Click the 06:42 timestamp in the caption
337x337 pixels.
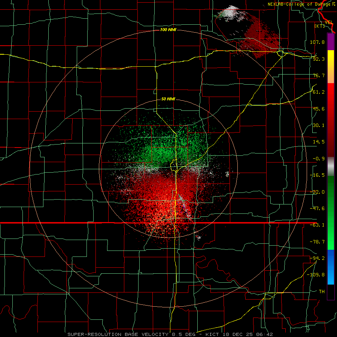point(265,334)
